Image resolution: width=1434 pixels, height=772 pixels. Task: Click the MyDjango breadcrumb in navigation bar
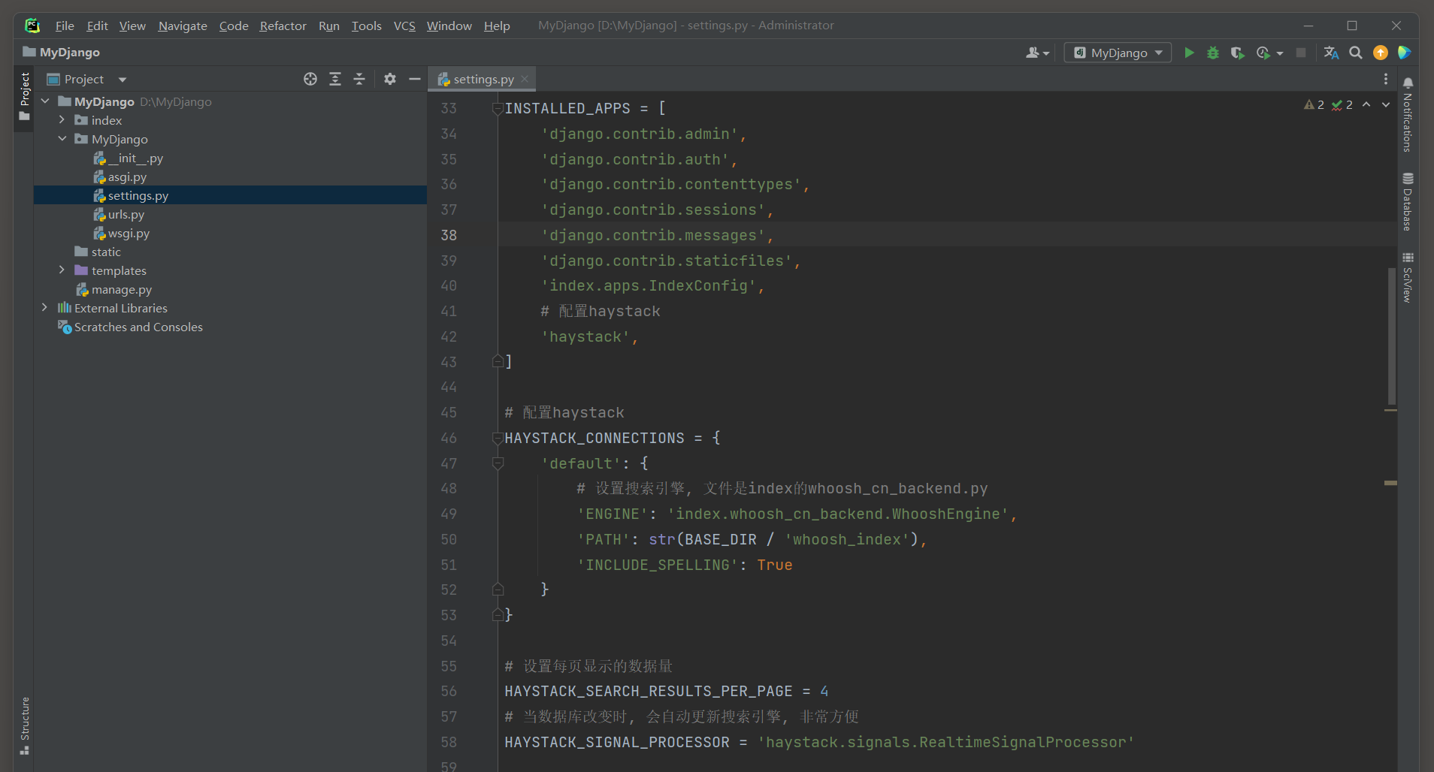pos(62,52)
